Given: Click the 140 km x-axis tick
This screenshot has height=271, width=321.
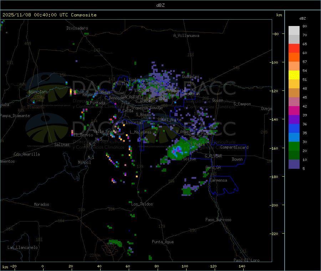Looking at the screenshot, I should [x=242, y=266].
